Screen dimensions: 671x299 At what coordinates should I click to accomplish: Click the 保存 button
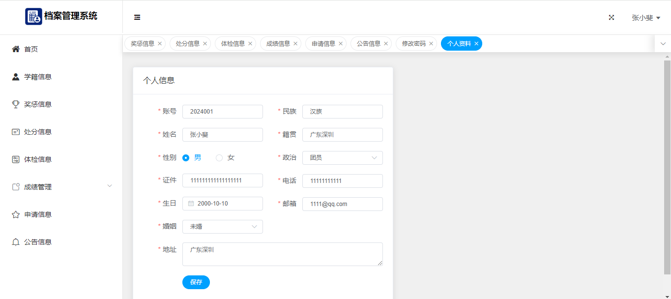[196, 282]
